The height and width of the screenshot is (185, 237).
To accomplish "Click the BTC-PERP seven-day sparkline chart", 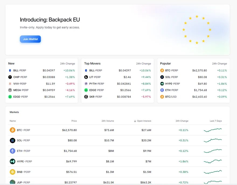I will click(x=213, y=130).
